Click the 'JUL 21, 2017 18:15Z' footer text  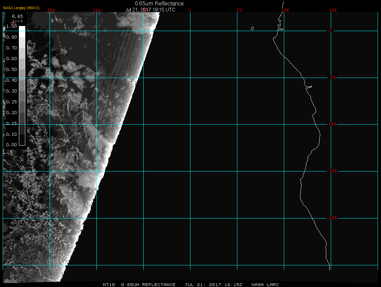click(213, 285)
